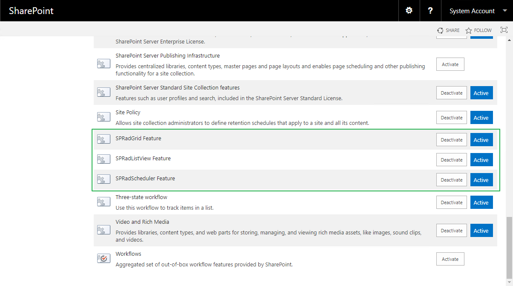Screen dimensions: 513x286
Task: Click the Three-state workflow feature icon
Action: 104,202
